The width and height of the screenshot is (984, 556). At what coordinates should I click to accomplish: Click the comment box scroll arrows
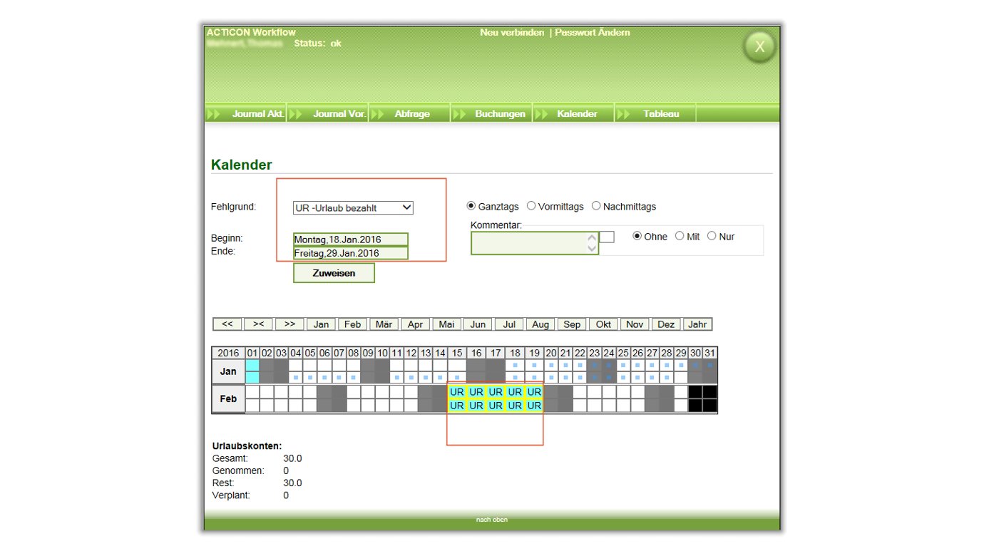click(x=591, y=244)
